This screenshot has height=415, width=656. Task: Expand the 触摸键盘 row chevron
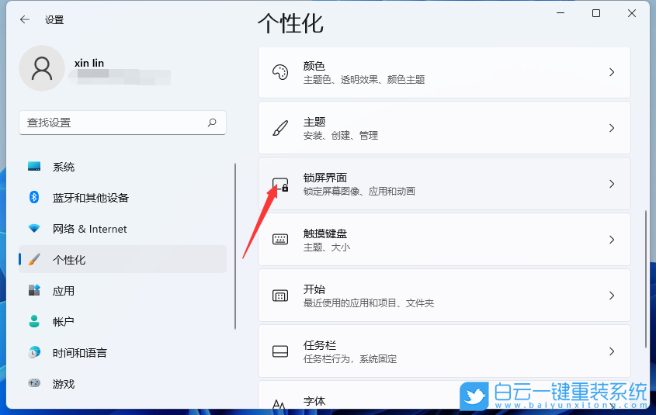pyautogui.click(x=612, y=240)
